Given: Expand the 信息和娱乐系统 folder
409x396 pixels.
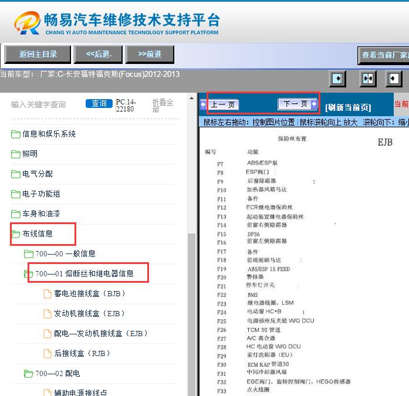Looking at the screenshot, I should (49, 134).
